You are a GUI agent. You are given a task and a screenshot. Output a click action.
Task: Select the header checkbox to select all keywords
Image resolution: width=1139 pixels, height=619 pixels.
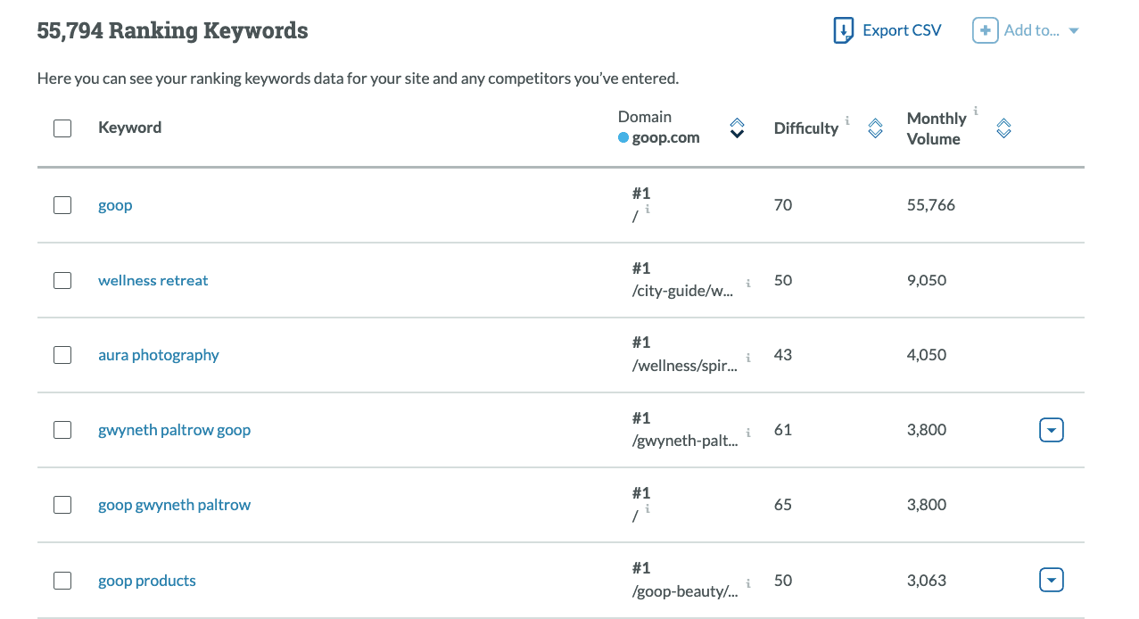62,128
